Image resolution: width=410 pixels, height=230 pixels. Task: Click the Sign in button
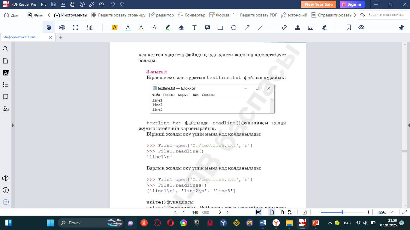coord(352,4)
